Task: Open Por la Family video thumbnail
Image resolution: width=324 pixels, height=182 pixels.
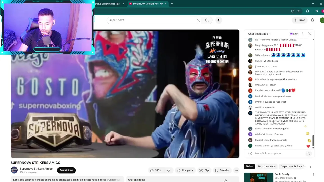Action: click(258, 177)
